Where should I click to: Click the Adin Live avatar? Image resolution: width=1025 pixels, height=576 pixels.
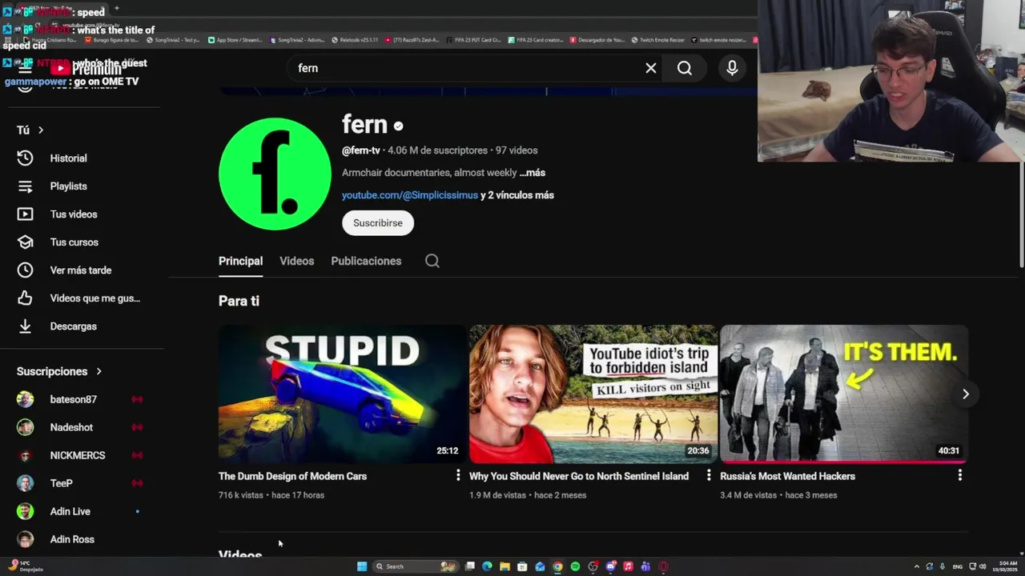(x=26, y=511)
